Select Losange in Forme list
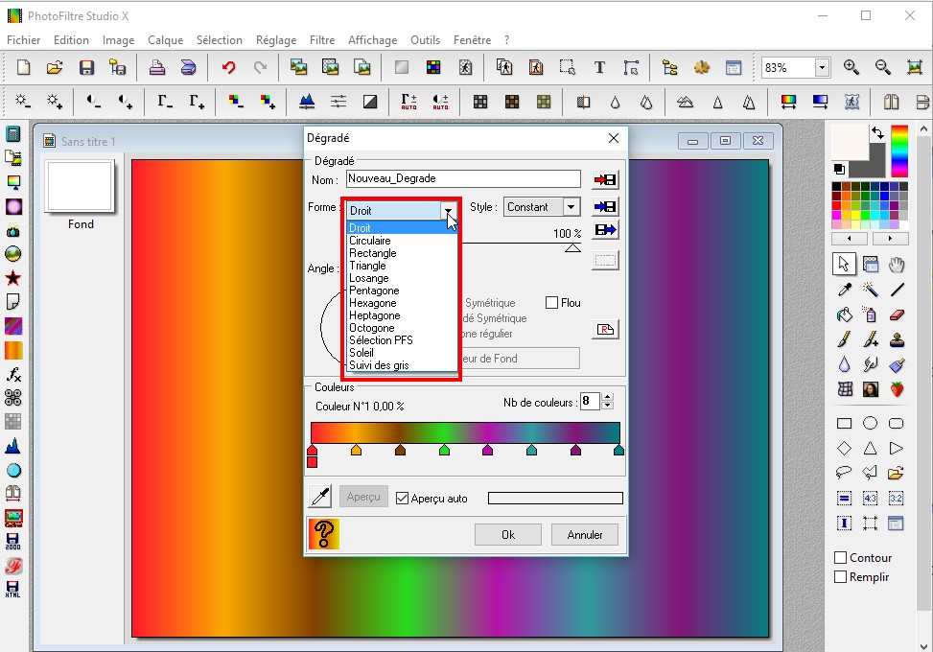The height and width of the screenshot is (652, 933). pos(402,278)
